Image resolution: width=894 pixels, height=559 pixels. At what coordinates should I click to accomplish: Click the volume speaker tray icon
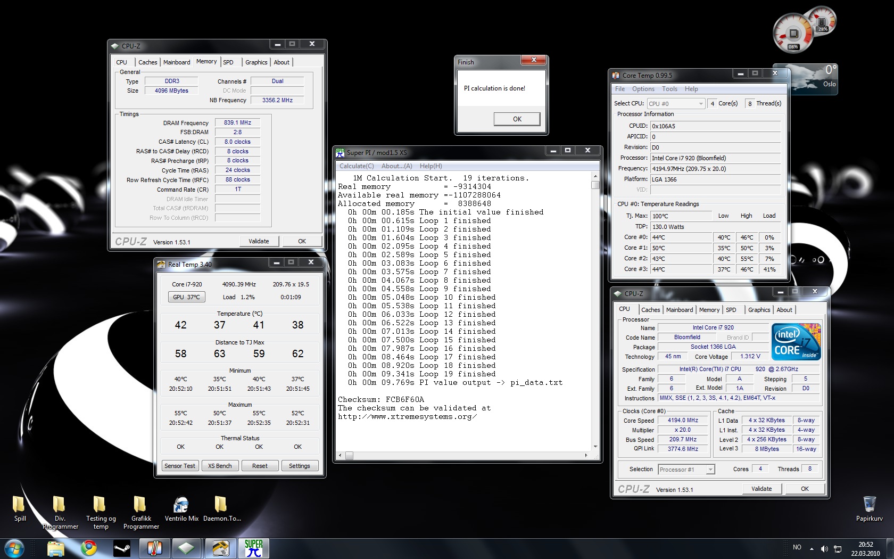(x=824, y=549)
